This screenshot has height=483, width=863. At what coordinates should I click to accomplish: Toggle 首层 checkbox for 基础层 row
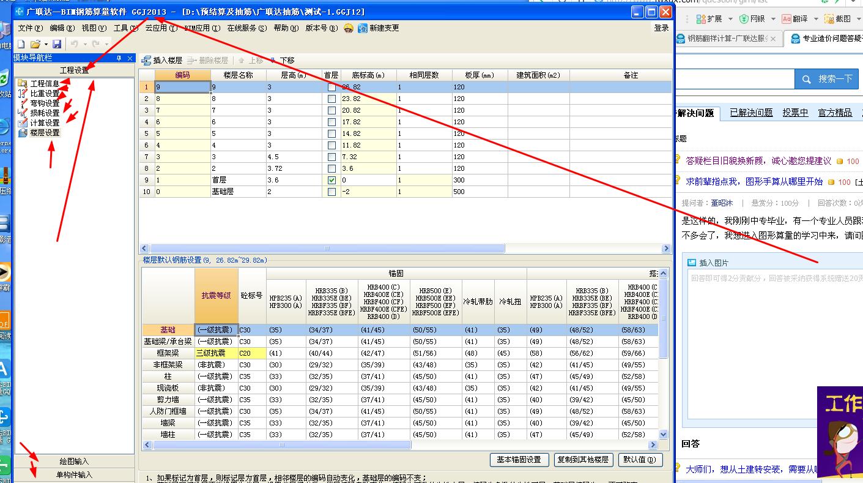click(331, 192)
